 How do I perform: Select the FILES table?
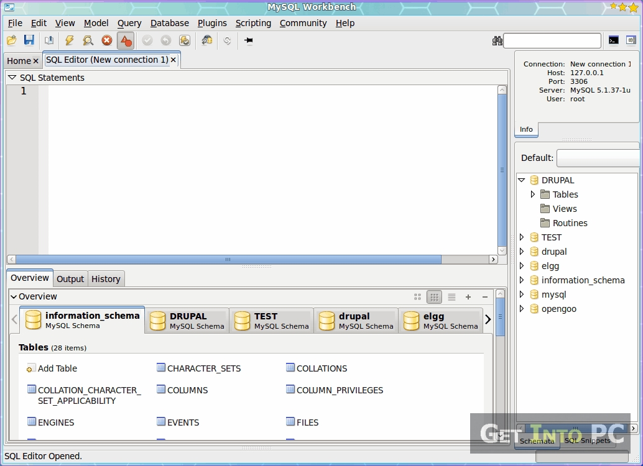(302, 423)
